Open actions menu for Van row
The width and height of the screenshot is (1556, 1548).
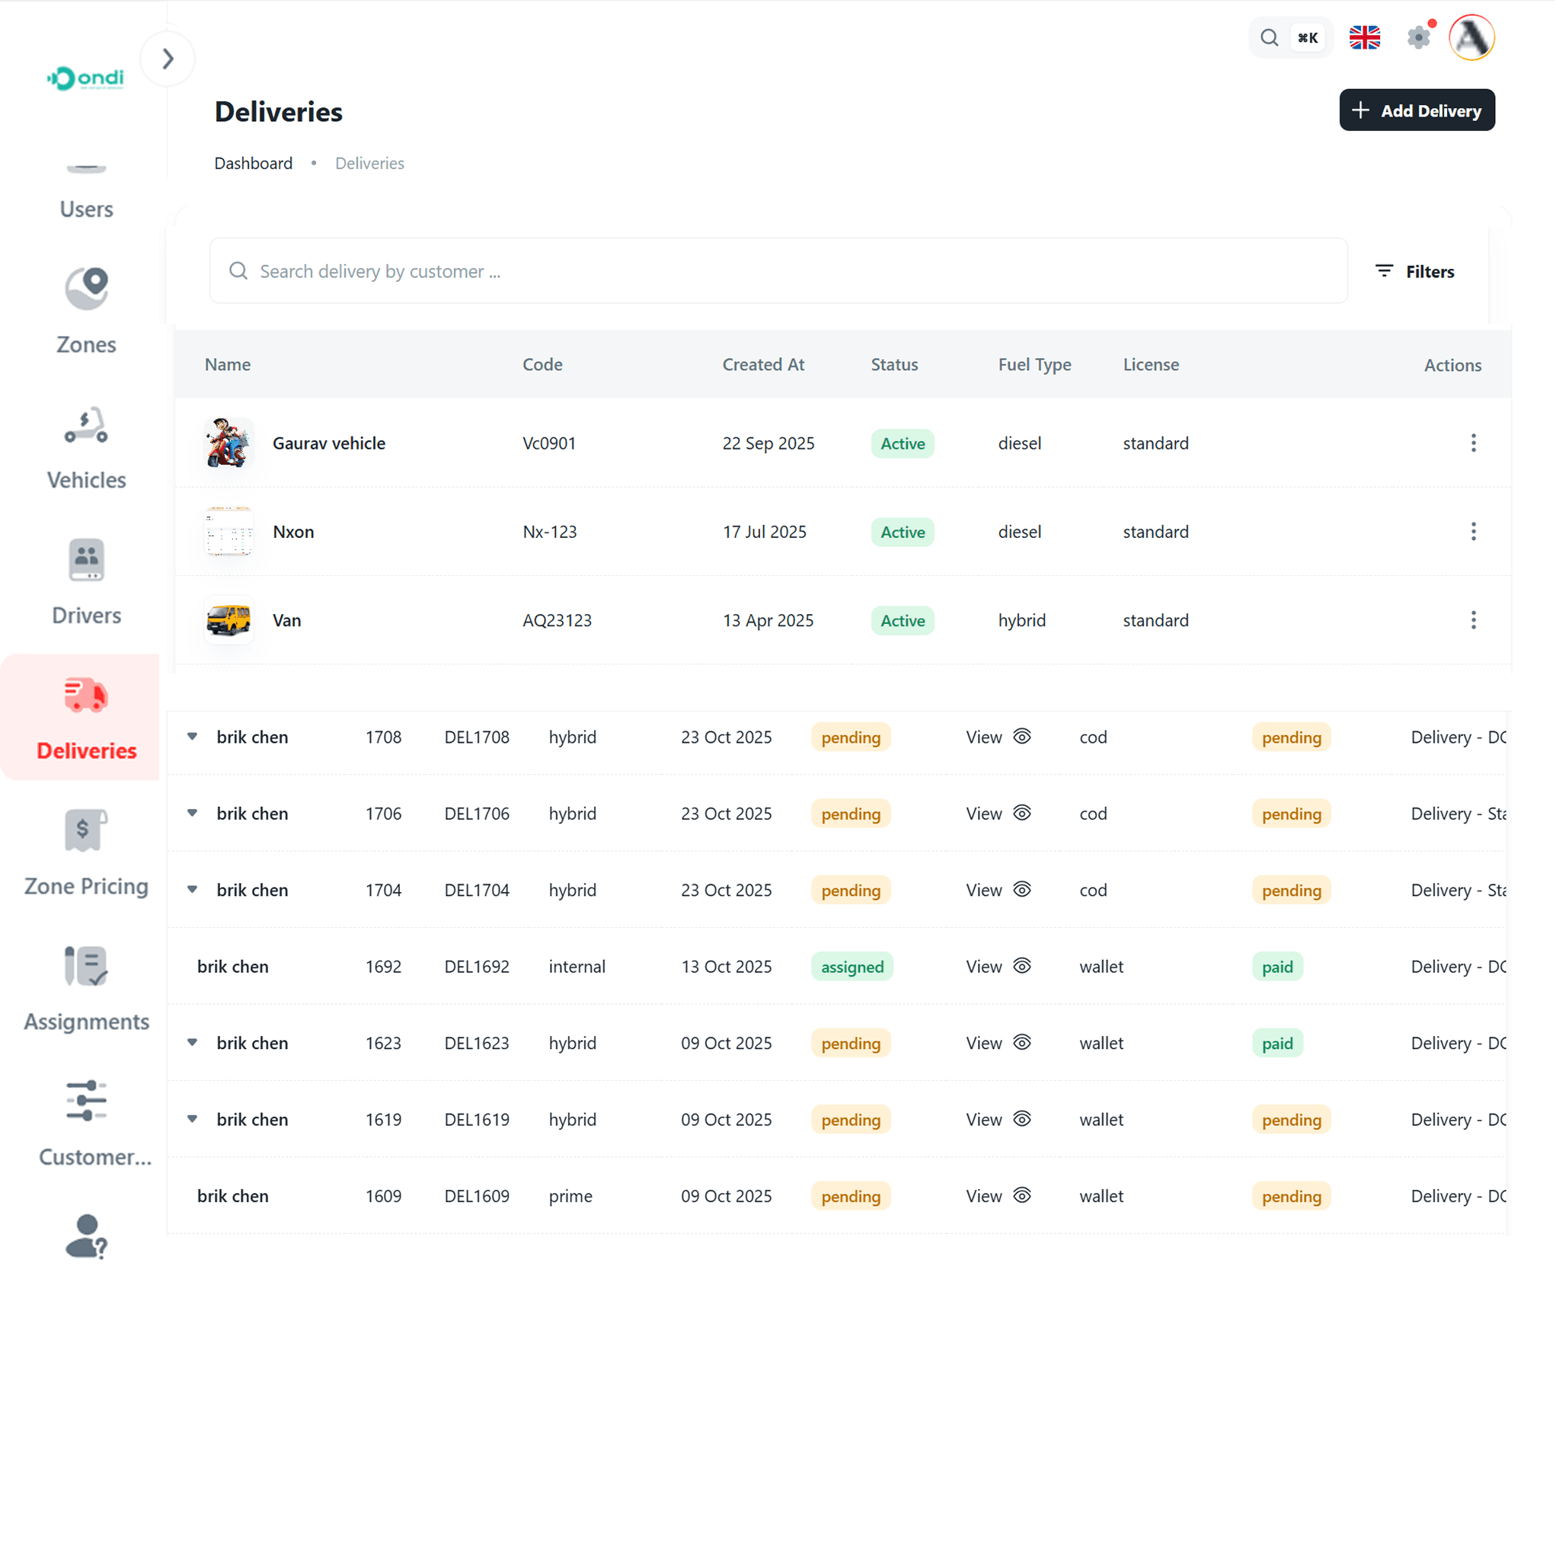1474,620
